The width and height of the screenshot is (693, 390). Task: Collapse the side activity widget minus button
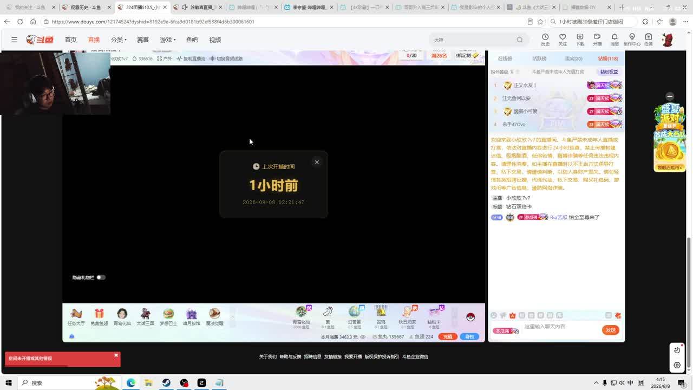coord(670,96)
